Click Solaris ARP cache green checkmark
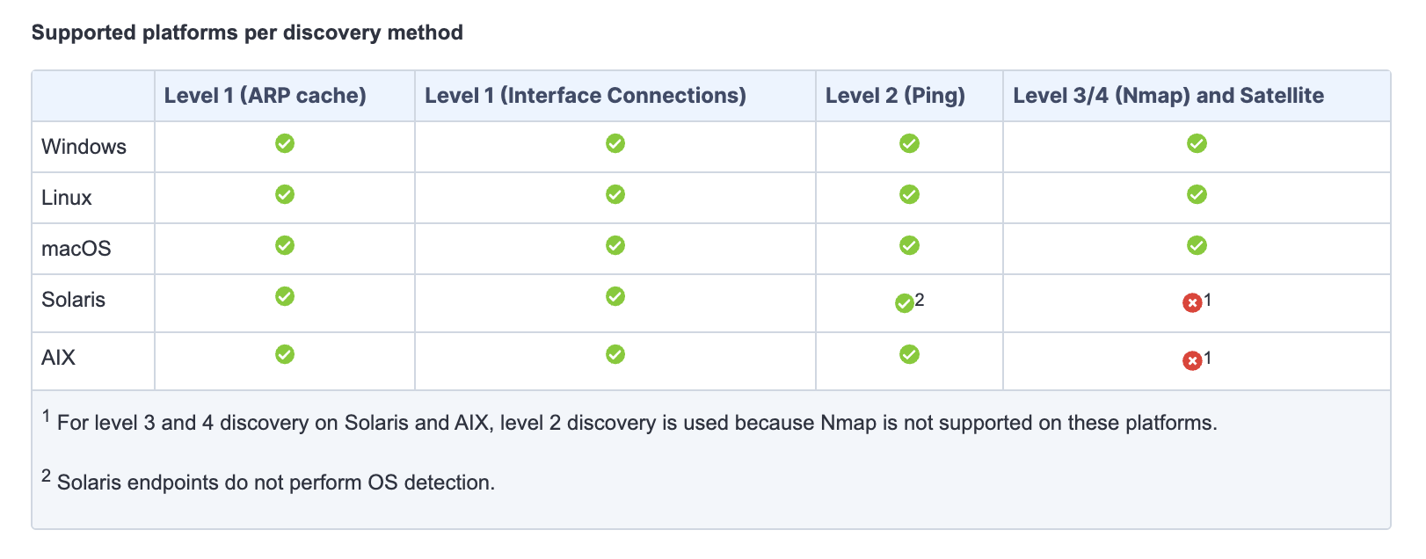 tap(285, 296)
